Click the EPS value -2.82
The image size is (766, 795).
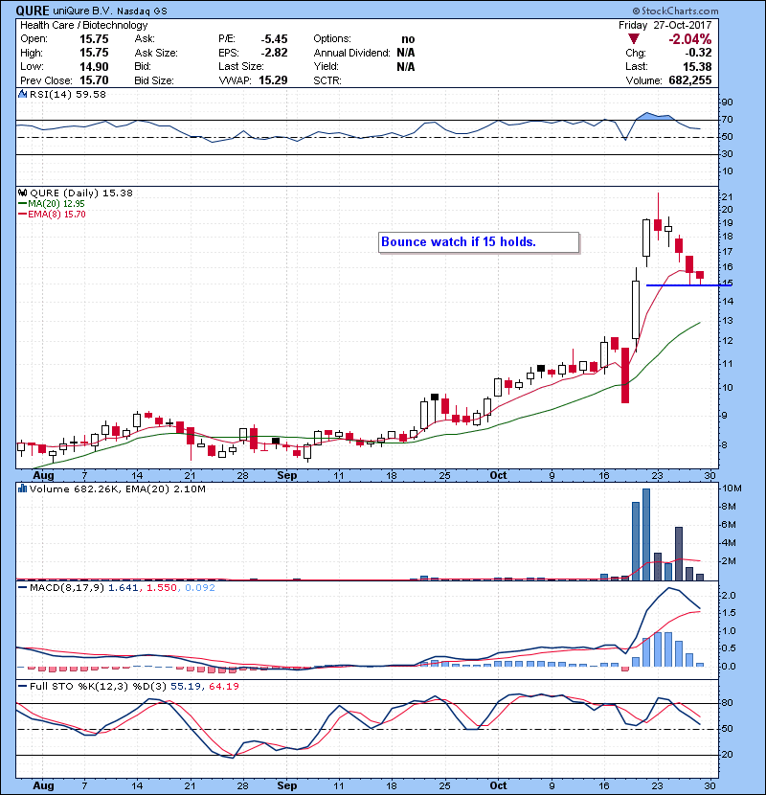tap(274, 53)
